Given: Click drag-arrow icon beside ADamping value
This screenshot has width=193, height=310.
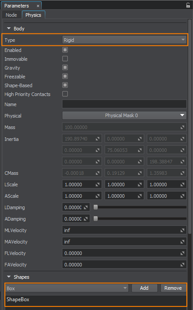Looking at the screenshot, I should pyautogui.click(x=86, y=219).
